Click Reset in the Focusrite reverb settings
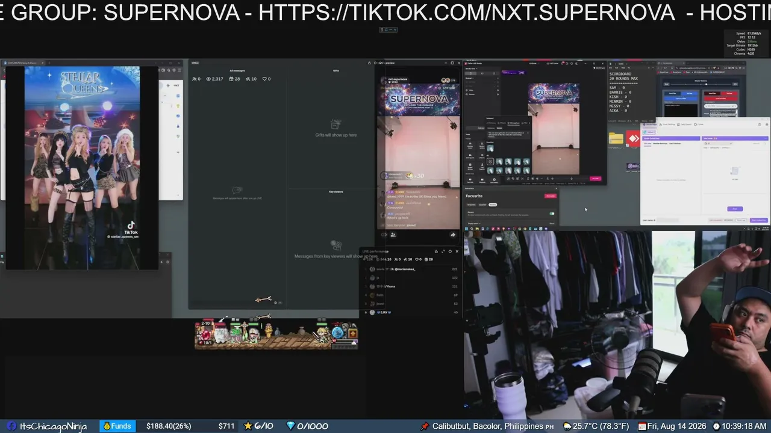 pos(552,223)
